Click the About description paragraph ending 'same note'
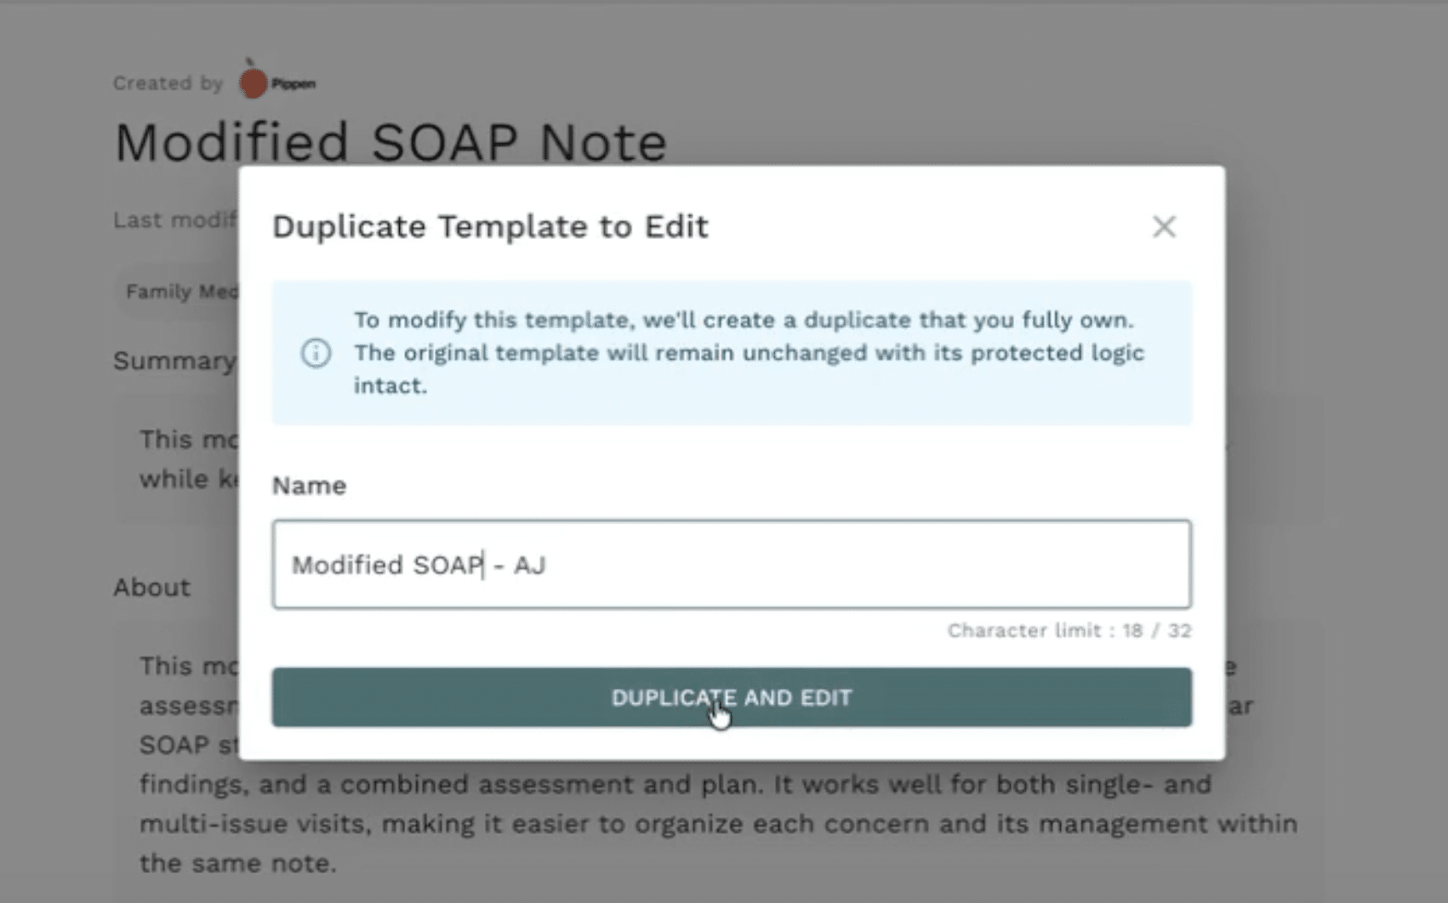Screen dimensions: 1448x903 (717, 824)
